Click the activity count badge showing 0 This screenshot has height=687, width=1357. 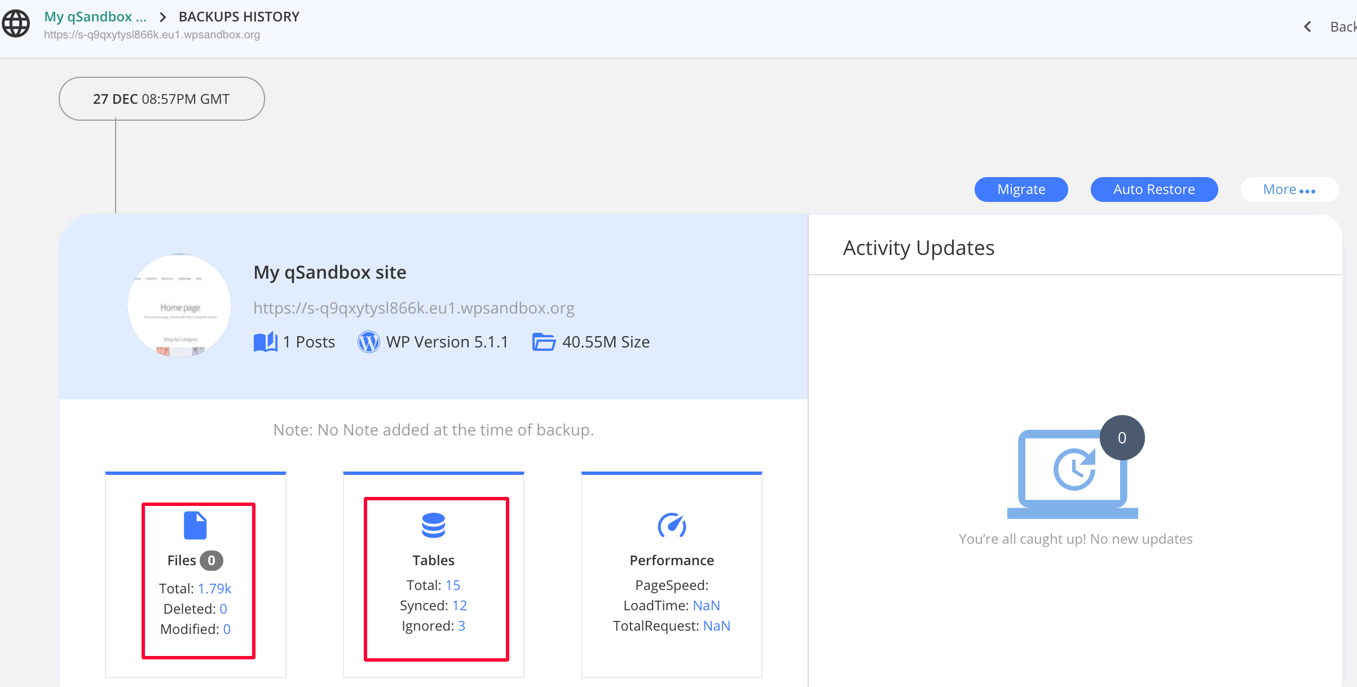click(x=1122, y=438)
